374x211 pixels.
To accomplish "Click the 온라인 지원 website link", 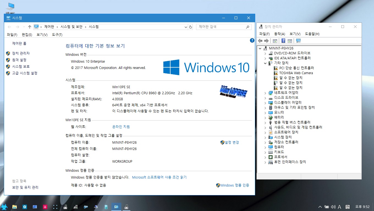I will 121,127.
